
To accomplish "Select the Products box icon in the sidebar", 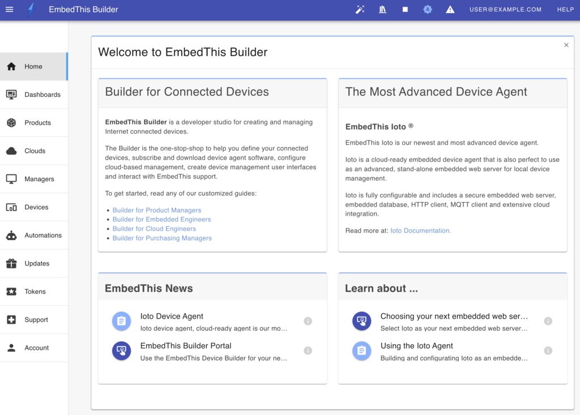I will point(11,122).
